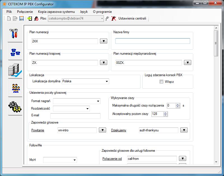The height and width of the screenshot is (176, 224).
Task: Click the grey wrench plug icon
Action: tap(107, 18)
